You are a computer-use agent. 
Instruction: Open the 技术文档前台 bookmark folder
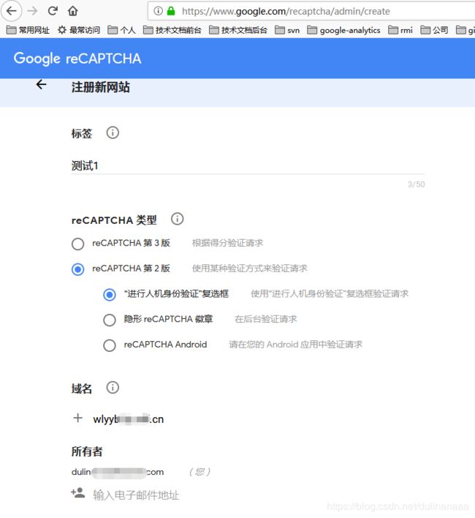coord(172,31)
